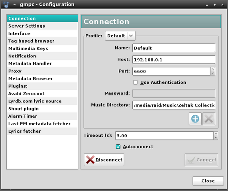The width and height of the screenshot is (228, 191).
Task: Close the configuration dialog
Action: (208, 181)
